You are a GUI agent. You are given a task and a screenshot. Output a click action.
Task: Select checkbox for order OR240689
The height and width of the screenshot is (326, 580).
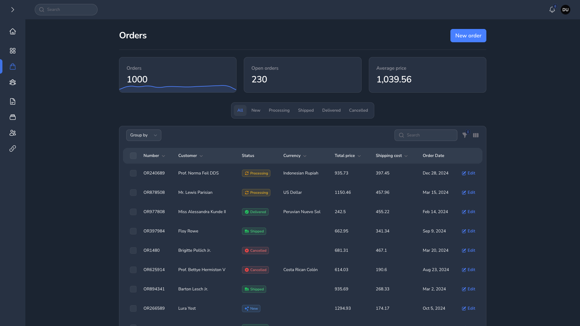(x=133, y=173)
